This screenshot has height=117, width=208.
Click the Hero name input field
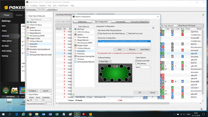(x=145, y=67)
